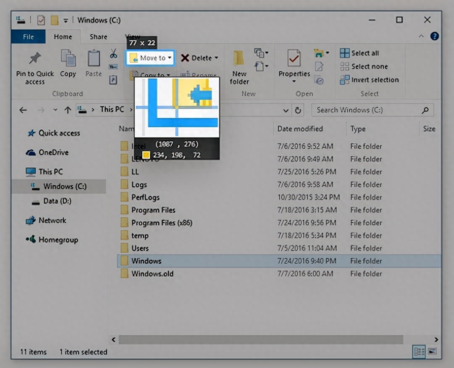Viewport: 454px width, 368px height.
Task: Click the Help question mark icon
Action: [x=435, y=36]
